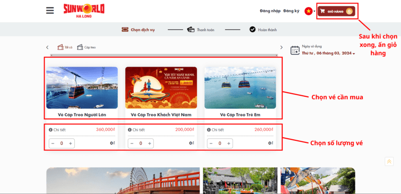
Task: Open Chi tiết for the 200,000đ ticket
Action: [x=136, y=130]
